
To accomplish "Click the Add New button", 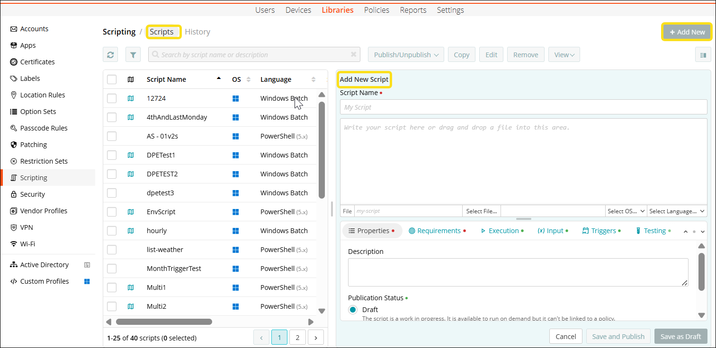I will pos(687,32).
